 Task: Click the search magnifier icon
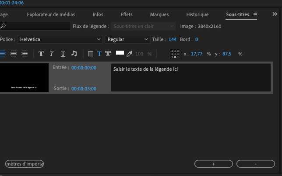click(x=3, y=26)
